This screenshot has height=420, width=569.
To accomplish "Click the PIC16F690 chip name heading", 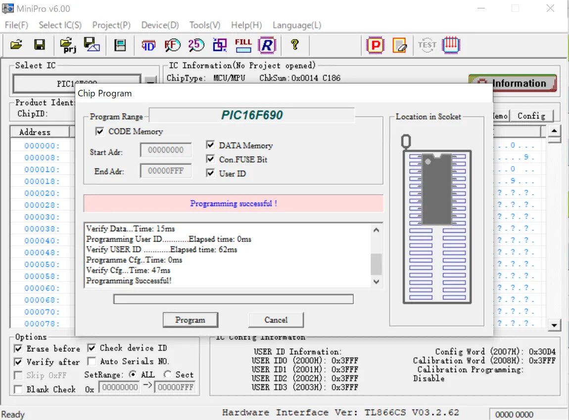I will (x=252, y=115).
